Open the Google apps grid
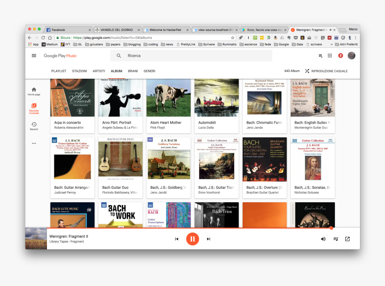Screen dimensions: 385x286 click(x=330, y=56)
